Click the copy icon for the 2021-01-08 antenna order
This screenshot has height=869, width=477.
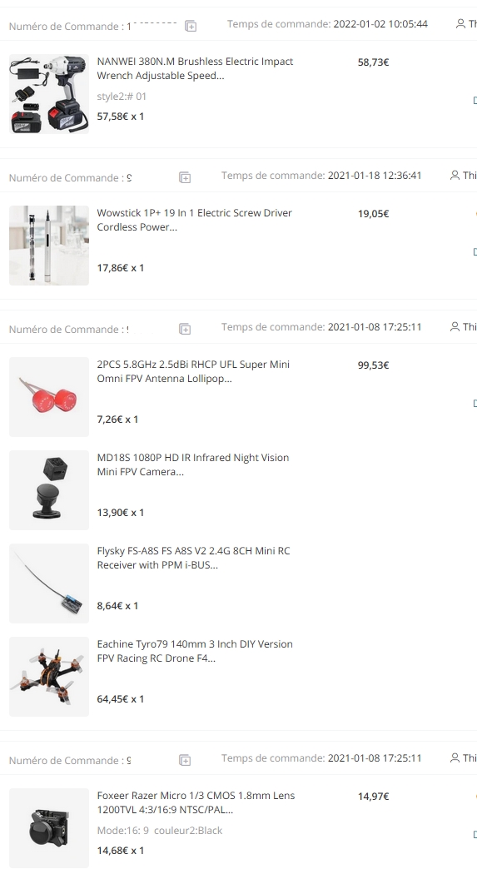pos(185,329)
